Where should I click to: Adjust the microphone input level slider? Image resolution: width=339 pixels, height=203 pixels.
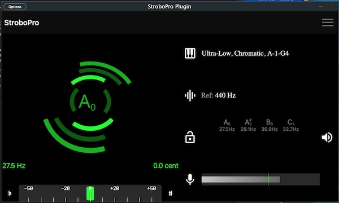pyautogui.click(x=260, y=179)
